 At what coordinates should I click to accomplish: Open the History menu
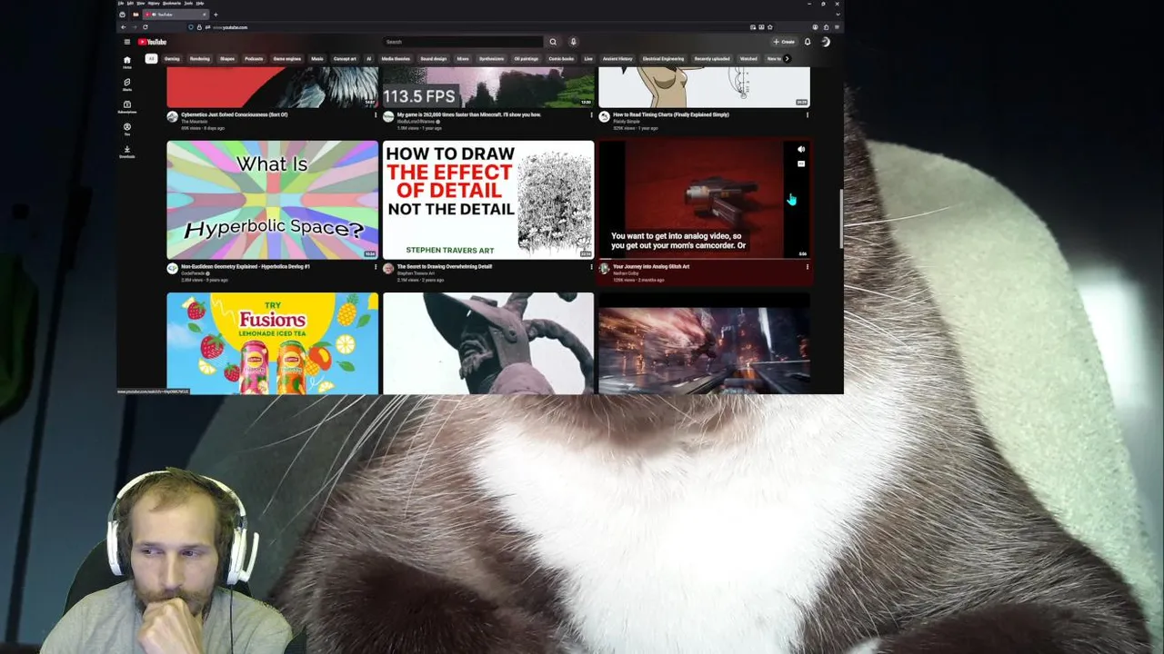[154, 4]
